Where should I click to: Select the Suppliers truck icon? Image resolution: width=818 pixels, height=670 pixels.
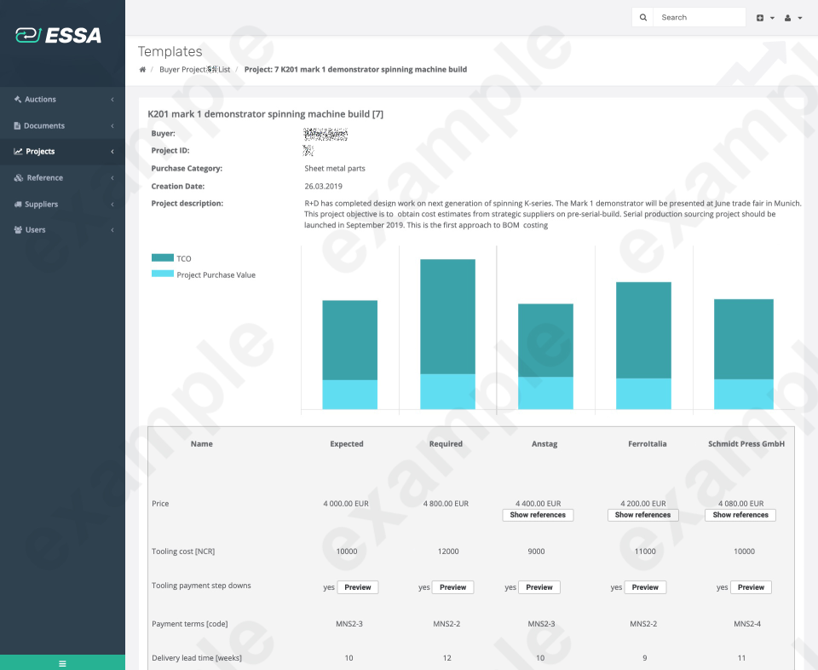[x=18, y=204]
